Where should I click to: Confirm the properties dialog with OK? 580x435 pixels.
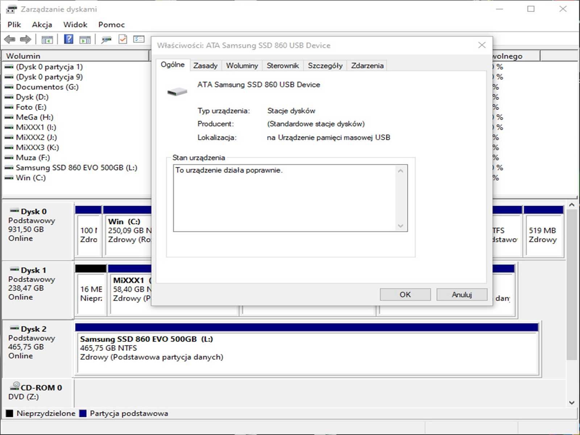click(x=405, y=294)
